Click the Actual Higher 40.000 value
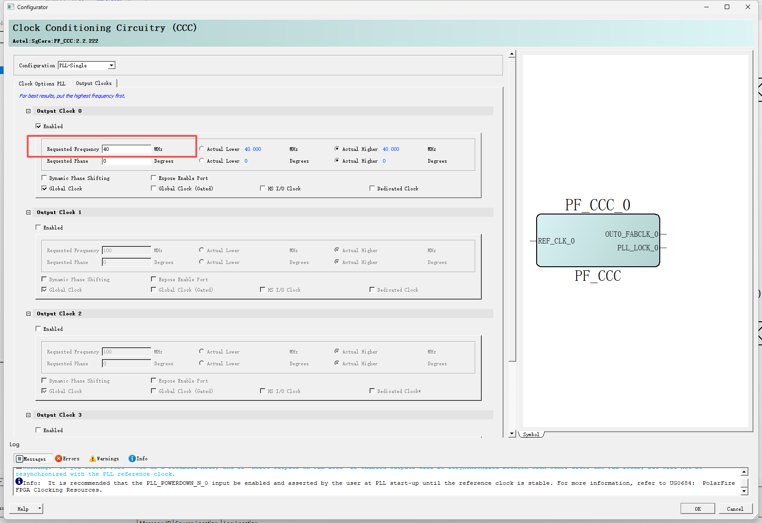 click(x=391, y=149)
